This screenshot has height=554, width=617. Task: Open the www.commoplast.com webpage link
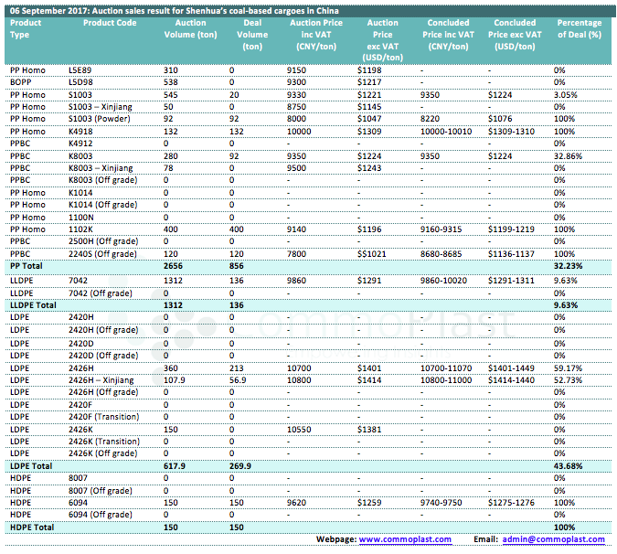(405, 540)
